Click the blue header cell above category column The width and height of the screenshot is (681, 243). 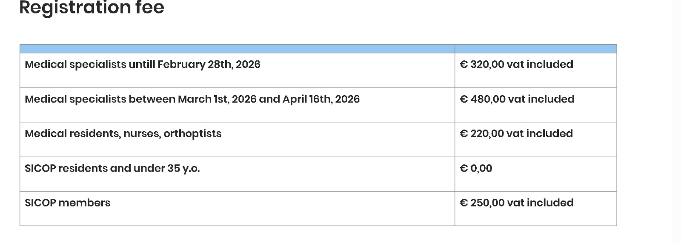pos(237,49)
